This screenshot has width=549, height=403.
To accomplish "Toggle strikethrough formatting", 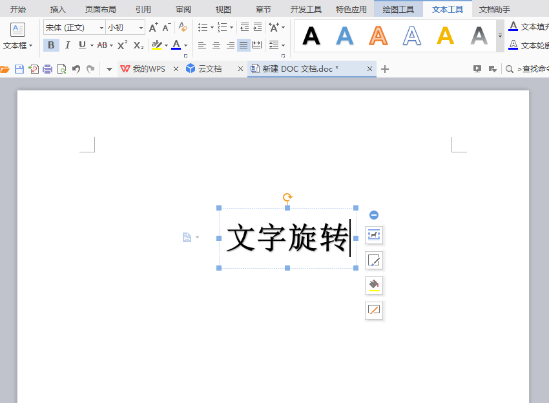I will tap(102, 45).
